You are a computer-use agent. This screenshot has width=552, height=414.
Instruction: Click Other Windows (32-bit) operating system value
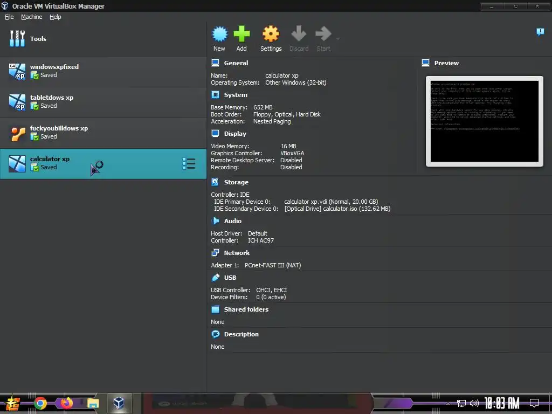click(296, 82)
